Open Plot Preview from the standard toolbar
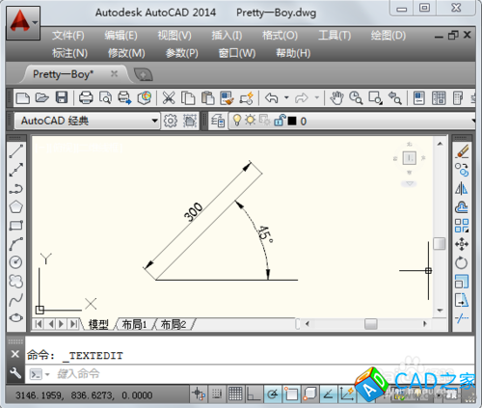 coord(105,97)
